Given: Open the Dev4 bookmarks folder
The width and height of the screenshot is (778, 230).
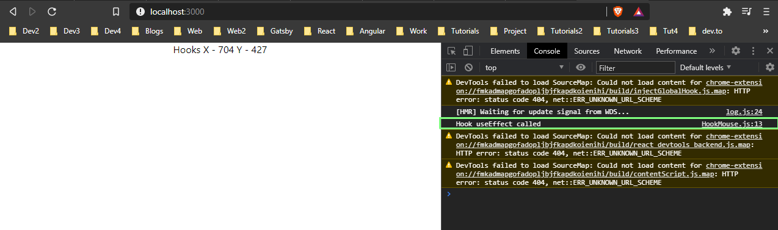Looking at the screenshot, I should point(106,31).
